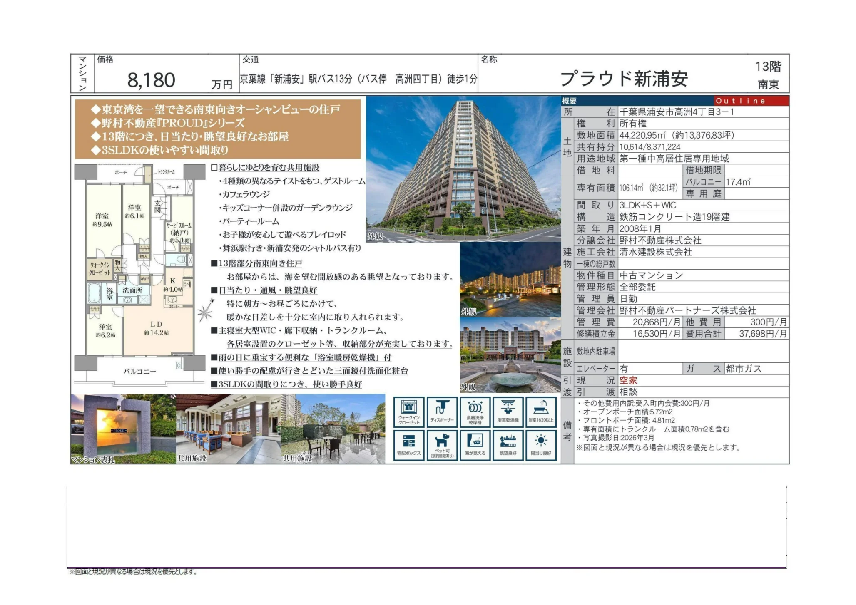Click the red 空家 status text
Viewport: 856px width, 605px height.
pos(628,380)
